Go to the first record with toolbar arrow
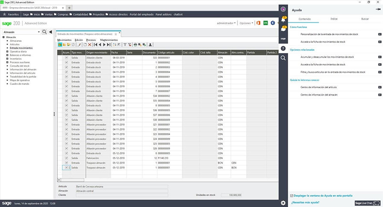This screenshot has height=207, width=383. (95, 45)
